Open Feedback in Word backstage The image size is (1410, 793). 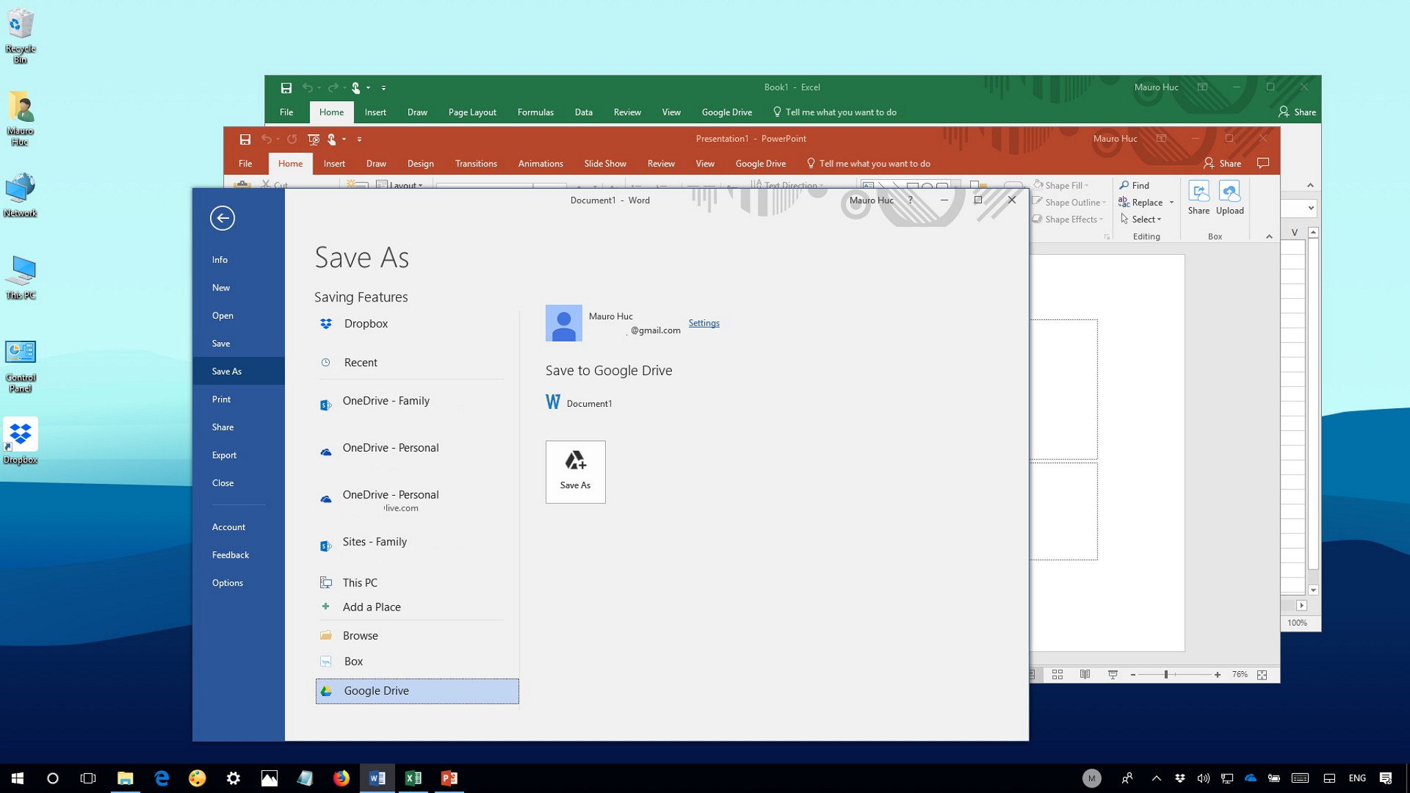[x=238, y=555]
